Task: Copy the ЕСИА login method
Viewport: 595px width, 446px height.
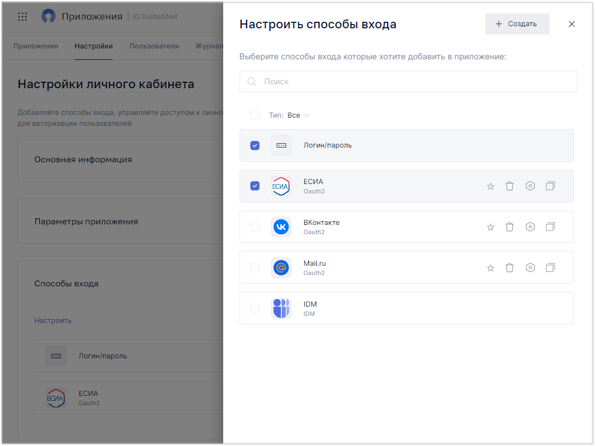Action: [550, 186]
